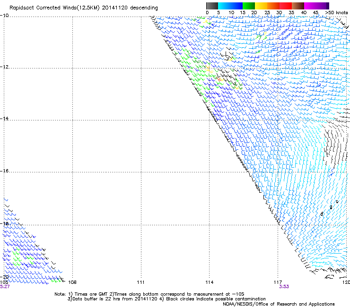Click the '-12' latitude axis label
The height and width of the screenshot is (307, 350).
4,67
